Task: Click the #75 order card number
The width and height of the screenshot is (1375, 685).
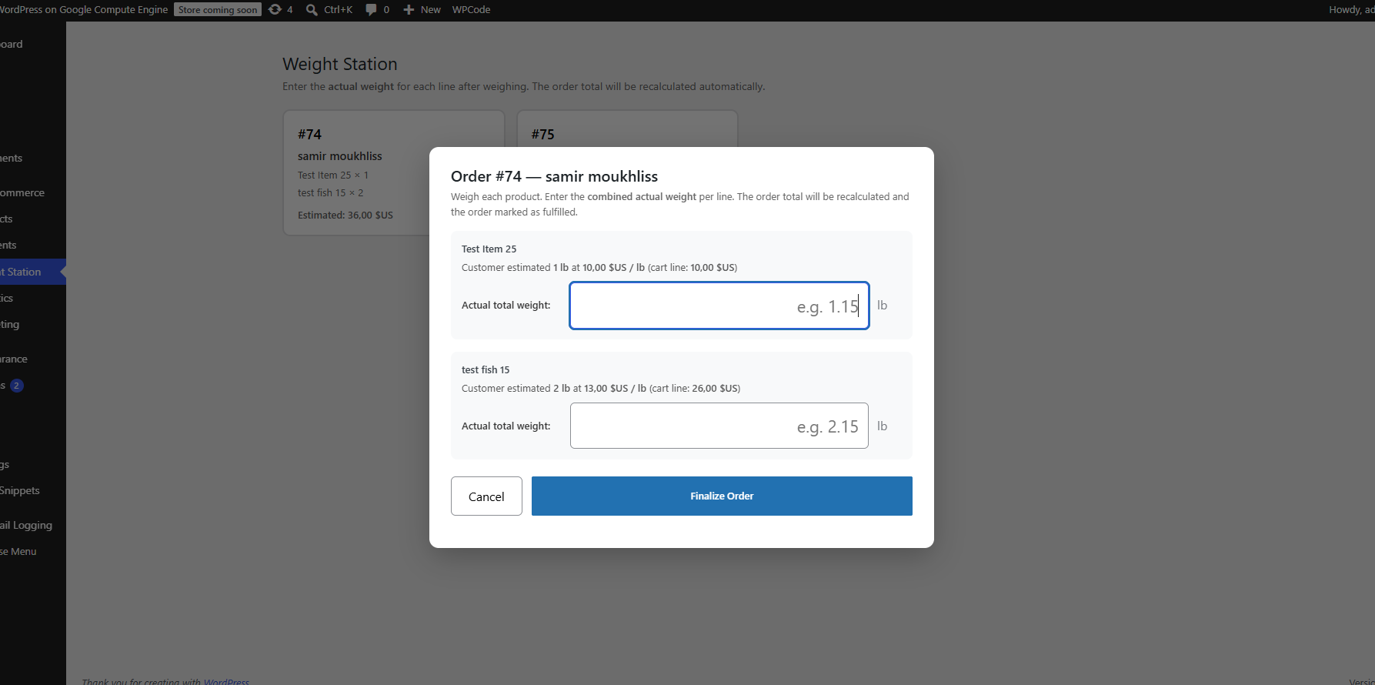Action: point(542,134)
